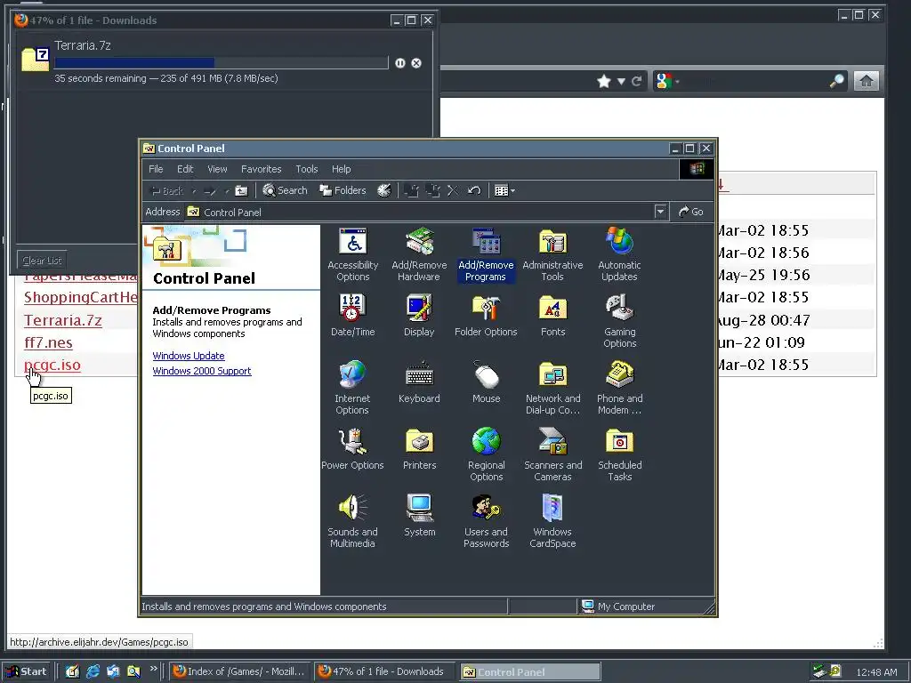The width and height of the screenshot is (911, 683).
Task: Open the Help menu
Action: [x=341, y=169]
